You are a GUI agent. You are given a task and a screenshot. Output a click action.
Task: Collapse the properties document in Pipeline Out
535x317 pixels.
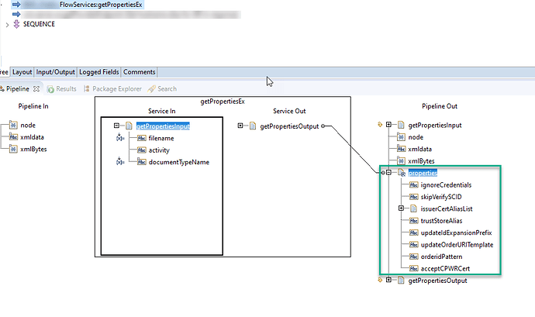click(388, 172)
